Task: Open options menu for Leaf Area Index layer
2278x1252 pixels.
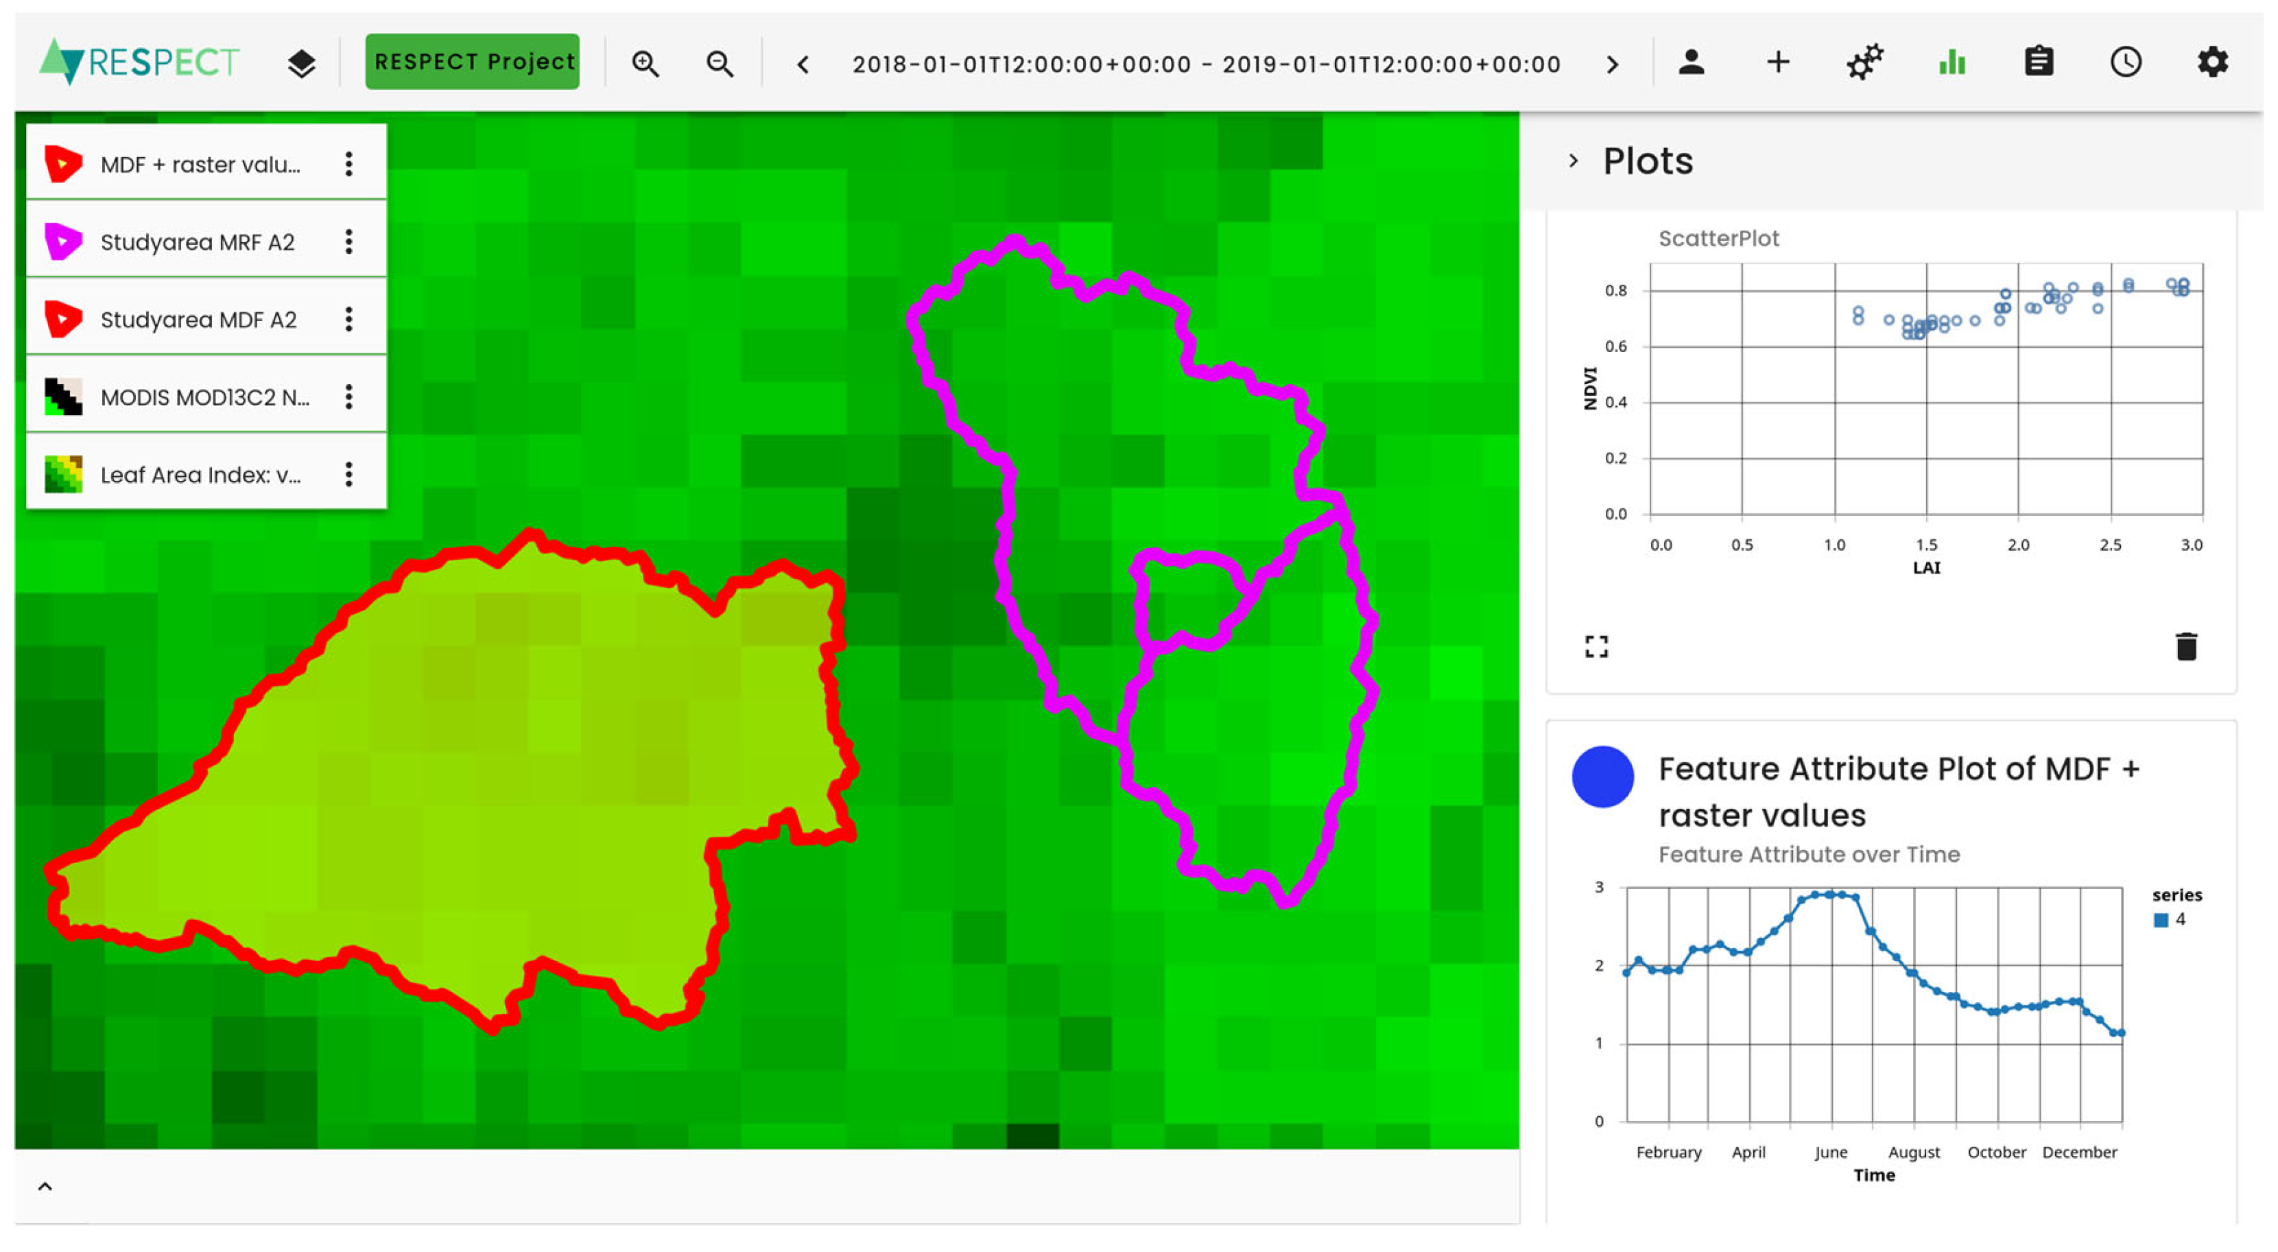Action: (x=348, y=475)
